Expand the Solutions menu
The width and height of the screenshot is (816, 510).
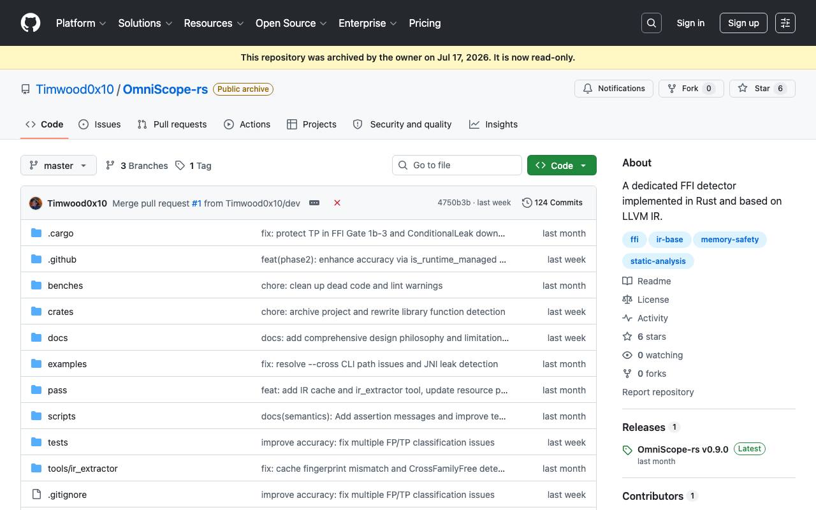[x=145, y=23]
